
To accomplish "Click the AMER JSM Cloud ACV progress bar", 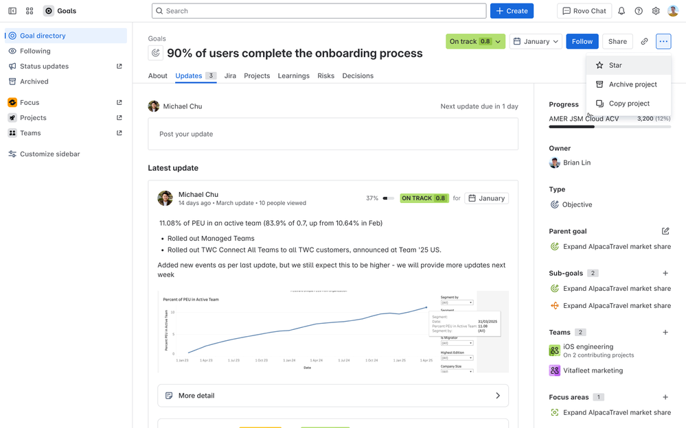I will pos(610,127).
